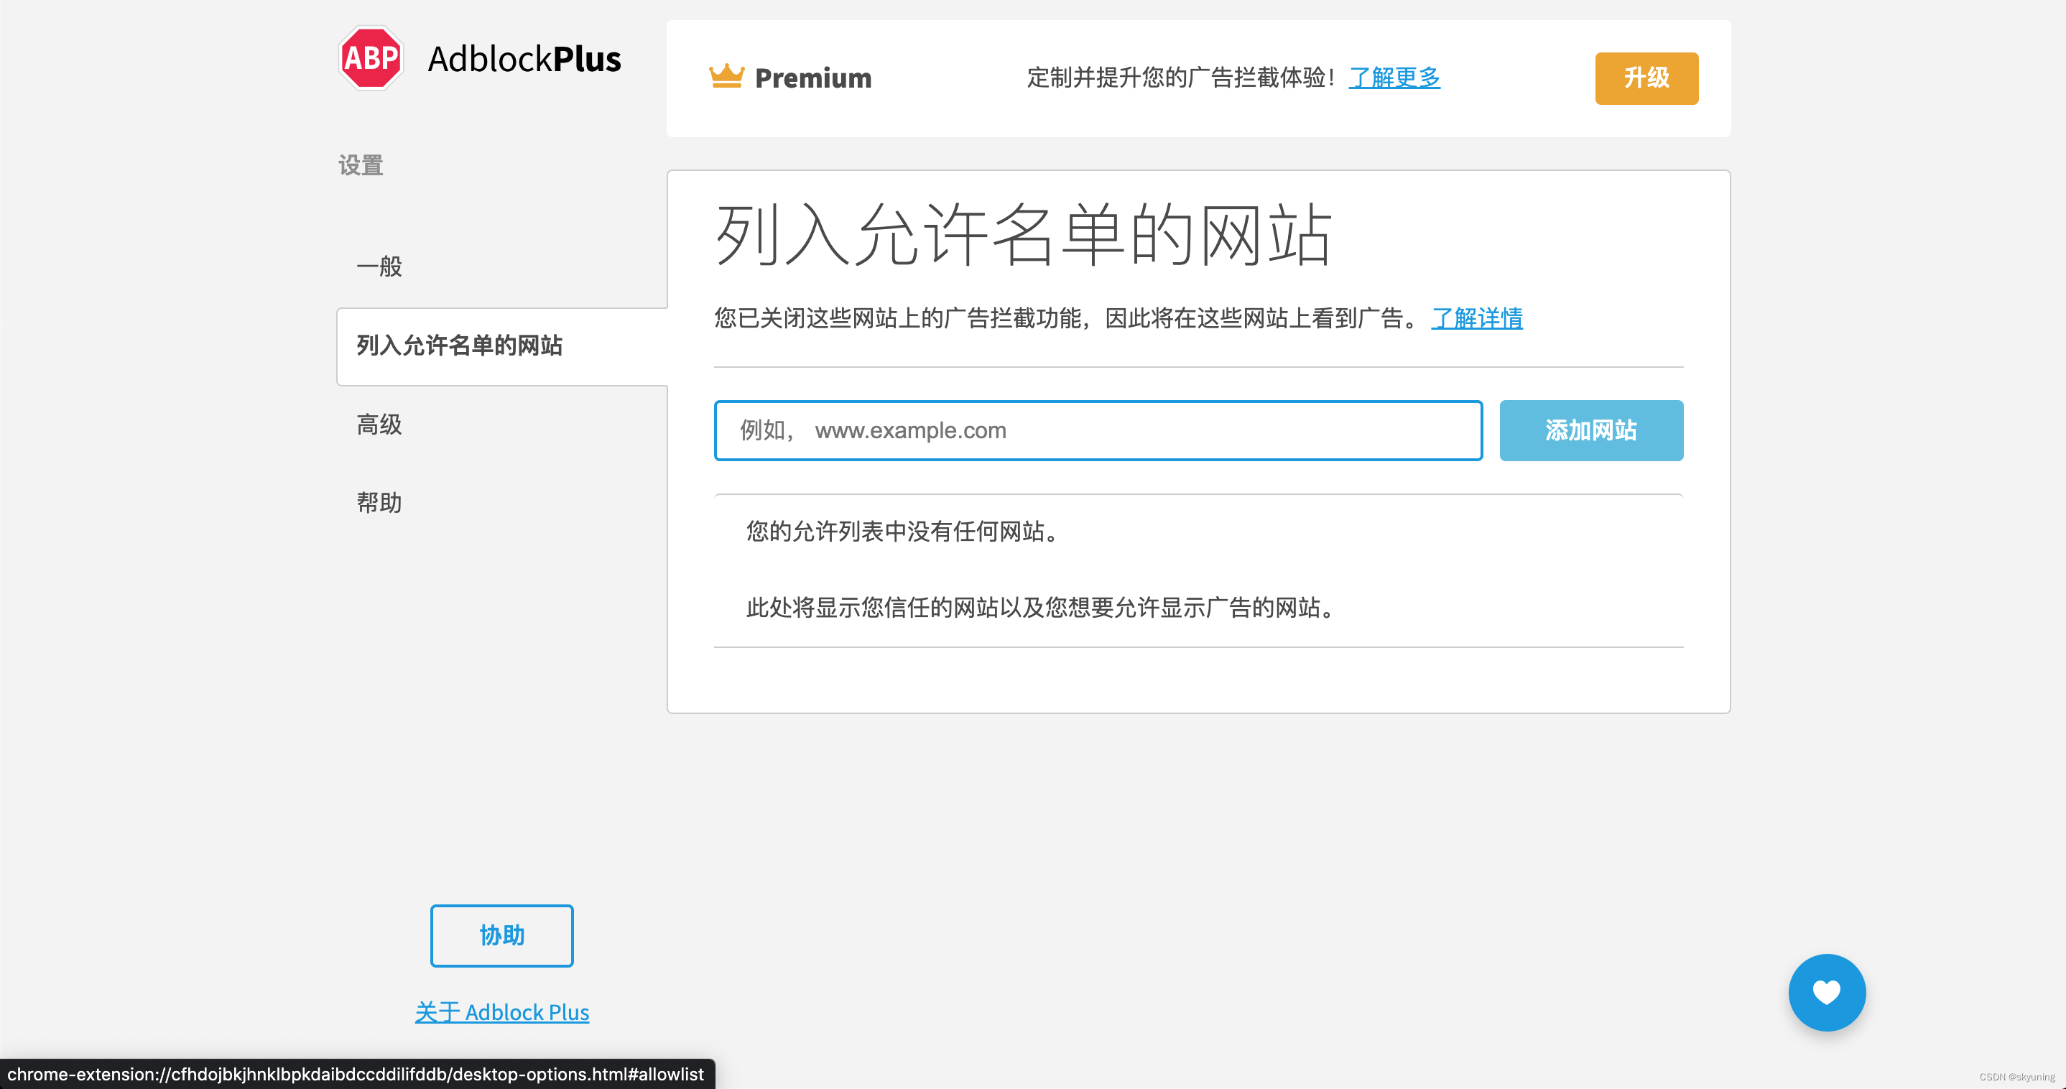Image resolution: width=2066 pixels, height=1089 pixels.
Task: Click the 设置 sidebar heading
Action: tap(361, 165)
